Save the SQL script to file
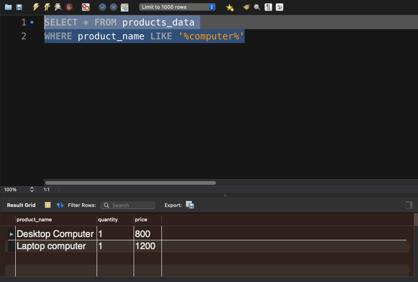This screenshot has height=282, width=418. 19,7
